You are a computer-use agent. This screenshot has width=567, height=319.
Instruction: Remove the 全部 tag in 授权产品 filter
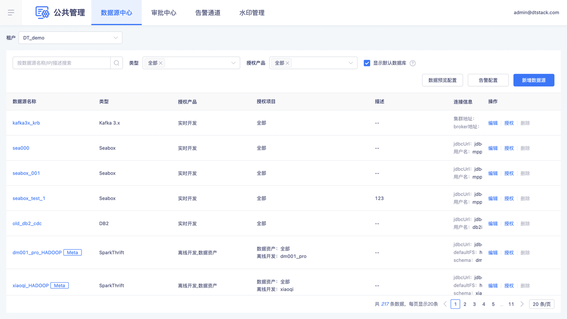287,63
